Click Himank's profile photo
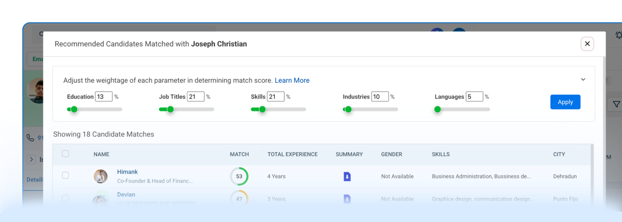Screen dimensions: 622x222 pyautogui.click(x=100, y=176)
